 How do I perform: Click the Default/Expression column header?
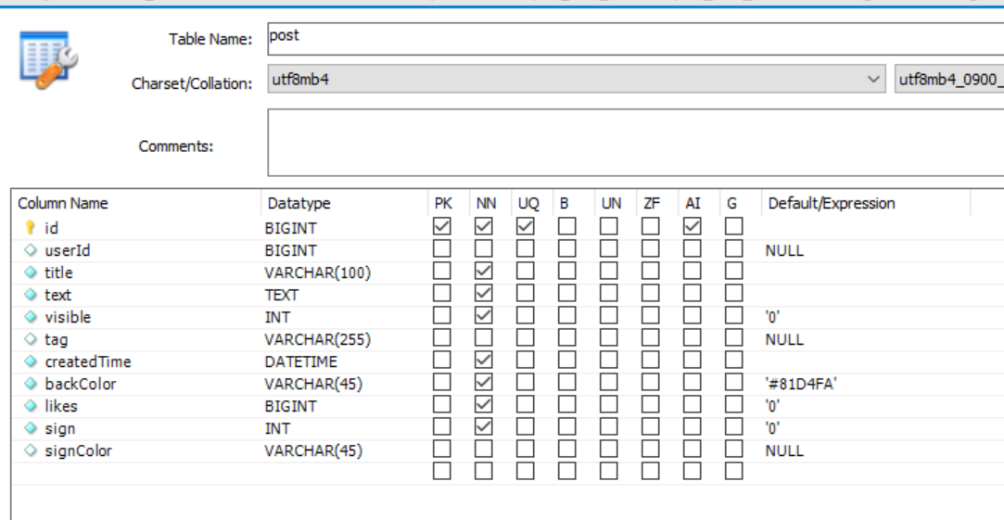coord(832,204)
